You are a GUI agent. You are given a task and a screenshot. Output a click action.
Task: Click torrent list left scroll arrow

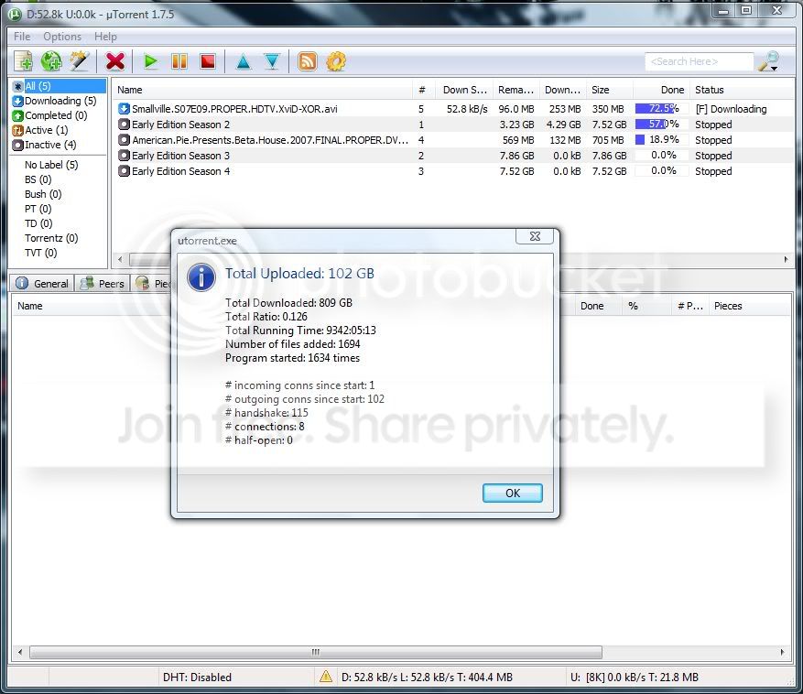click(120, 259)
